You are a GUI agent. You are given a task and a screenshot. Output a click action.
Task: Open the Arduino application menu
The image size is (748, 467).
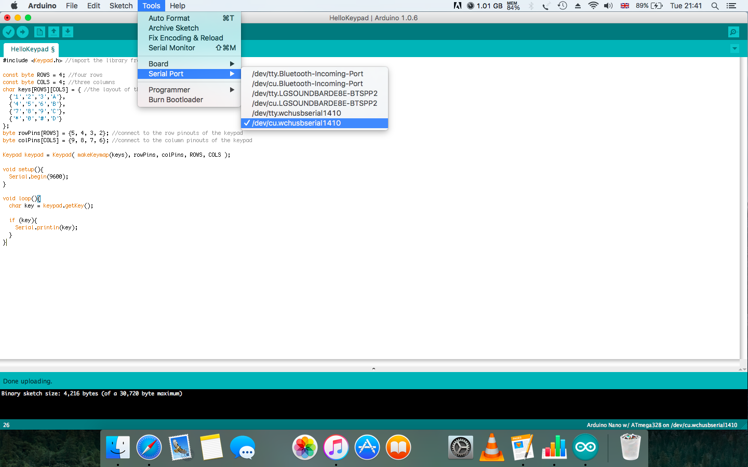pyautogui.click(x=42, y=6)
